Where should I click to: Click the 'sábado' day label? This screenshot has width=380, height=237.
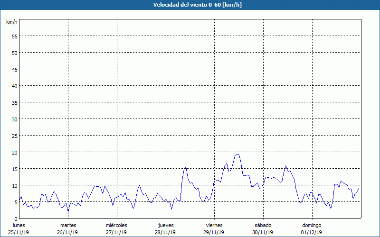pos(263,225)
